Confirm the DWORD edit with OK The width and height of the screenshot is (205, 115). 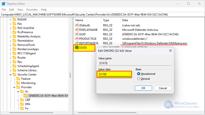143,88
